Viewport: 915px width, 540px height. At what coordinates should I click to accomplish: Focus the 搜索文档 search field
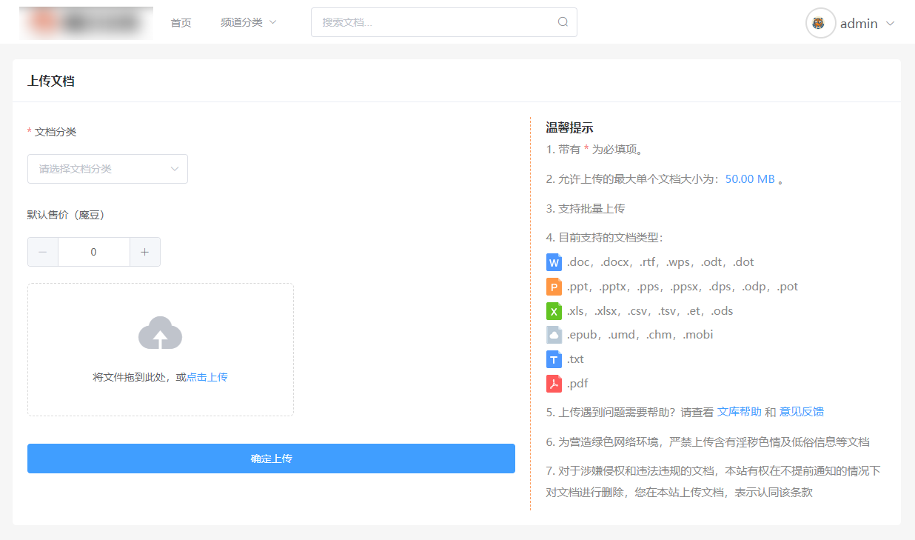[437, 22]
